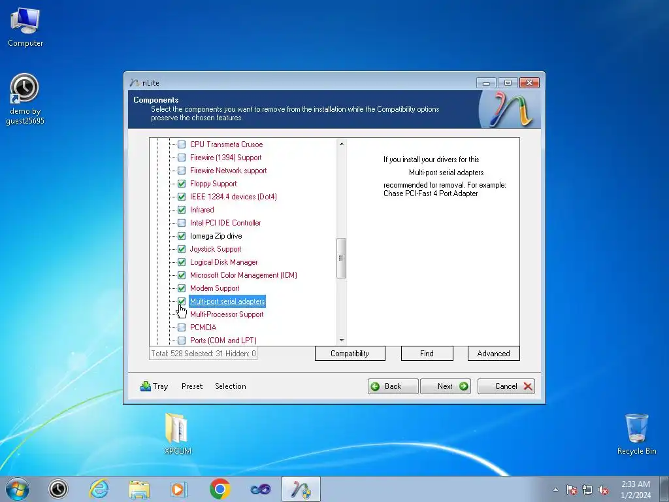Uncheck the Iomega Zip drive checkbox
Image resolution: width=669 pixels, height=502 pixels.
point(182,235)
